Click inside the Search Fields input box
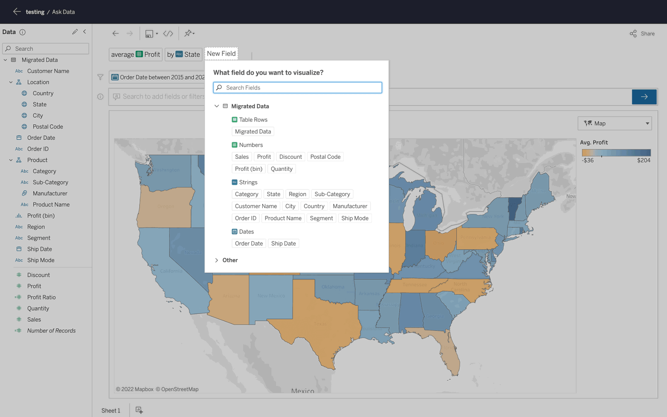 (297, 87)
